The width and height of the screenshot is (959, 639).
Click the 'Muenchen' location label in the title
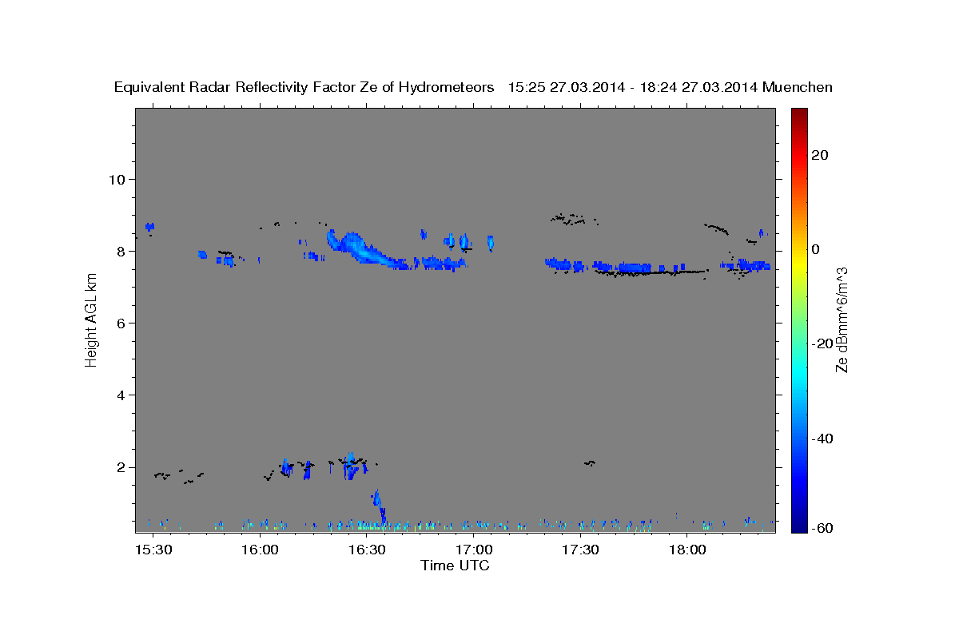pyautogui.click(x=798, y=88)
